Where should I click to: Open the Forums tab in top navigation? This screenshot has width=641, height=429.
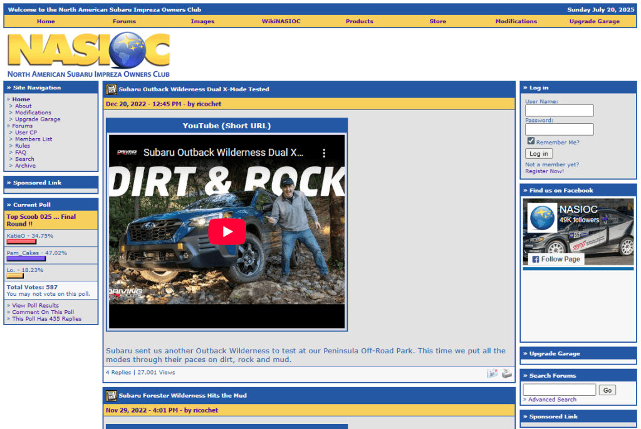tap(124, 21)
